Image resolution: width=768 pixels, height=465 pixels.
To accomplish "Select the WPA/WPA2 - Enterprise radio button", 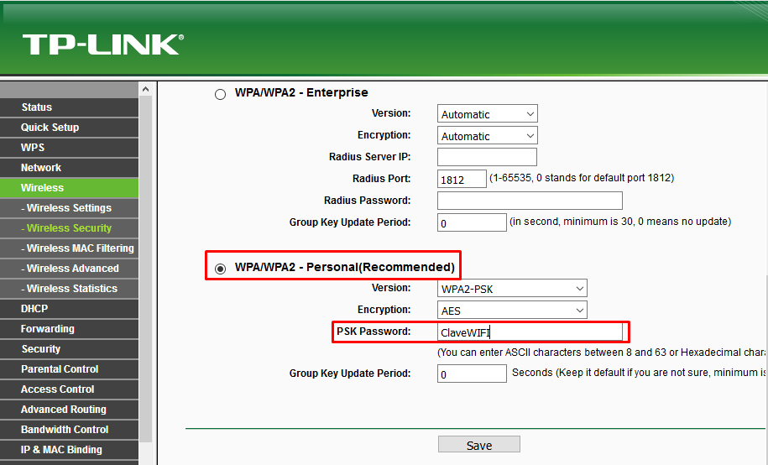I will pyautogui.click(x=220, y=94).
